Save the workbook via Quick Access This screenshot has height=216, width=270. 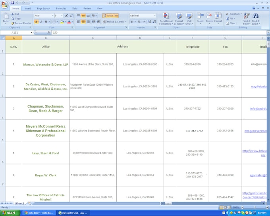tap(12, 3)
